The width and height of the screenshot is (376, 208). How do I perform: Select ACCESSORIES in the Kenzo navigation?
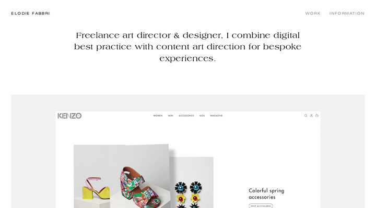pyautogui.click(x=186, y=115)
